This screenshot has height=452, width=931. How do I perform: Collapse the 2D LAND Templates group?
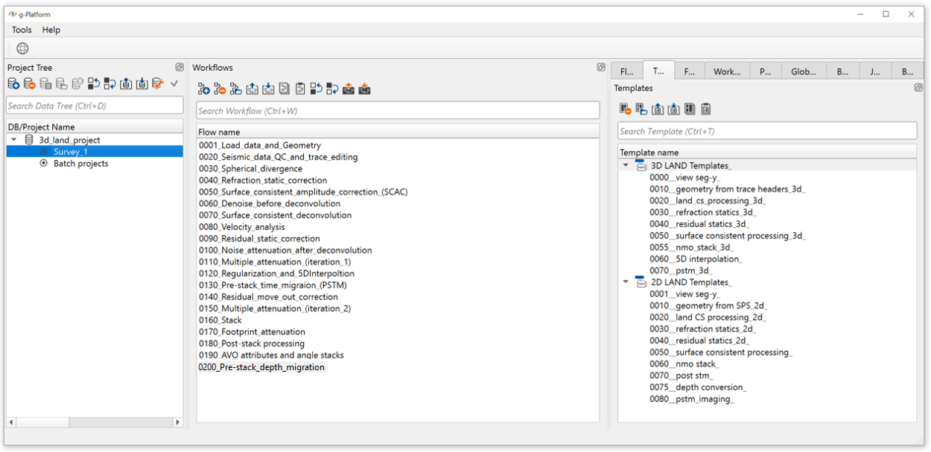[626, 282]
